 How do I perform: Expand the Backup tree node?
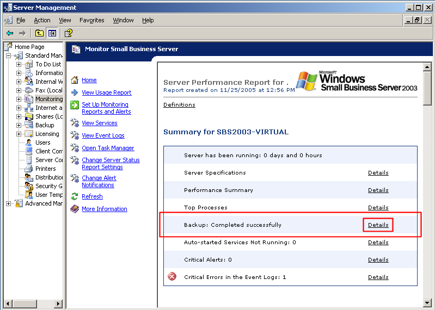(x=19, y=125)
